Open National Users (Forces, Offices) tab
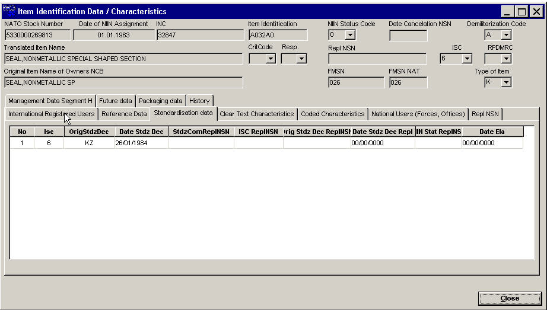This screenshot has height=310, width=547. pos(418,114)
